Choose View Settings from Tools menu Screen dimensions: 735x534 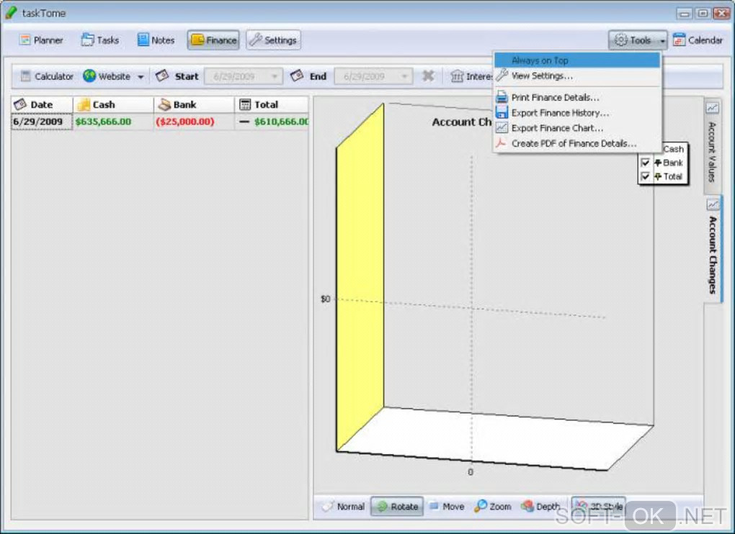577,76
